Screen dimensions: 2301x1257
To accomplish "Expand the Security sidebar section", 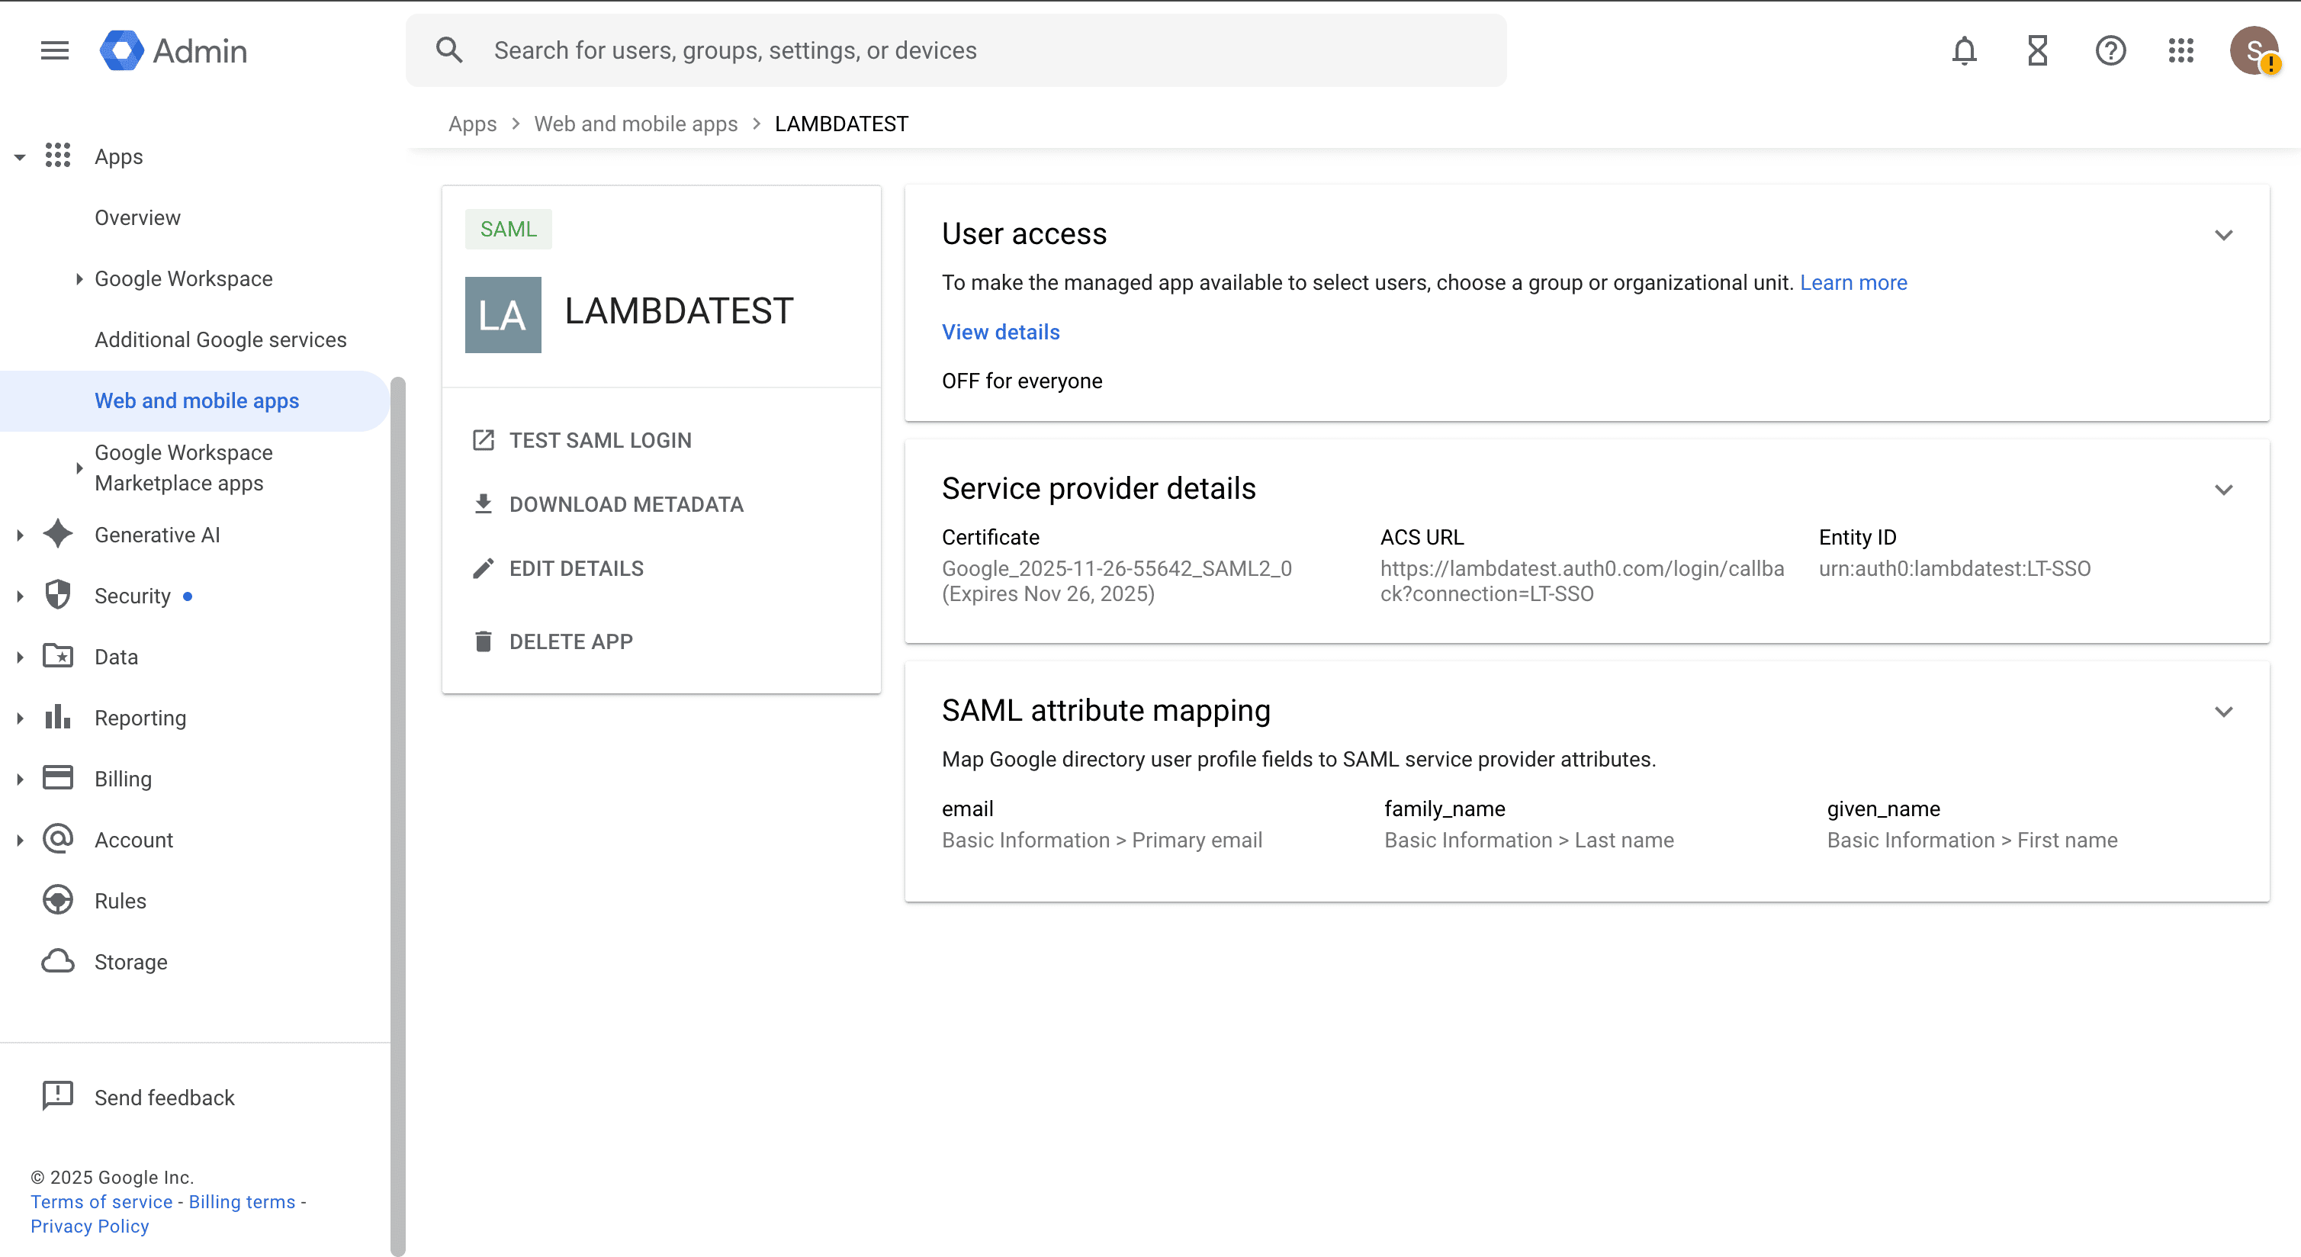I will pos(20,596).
